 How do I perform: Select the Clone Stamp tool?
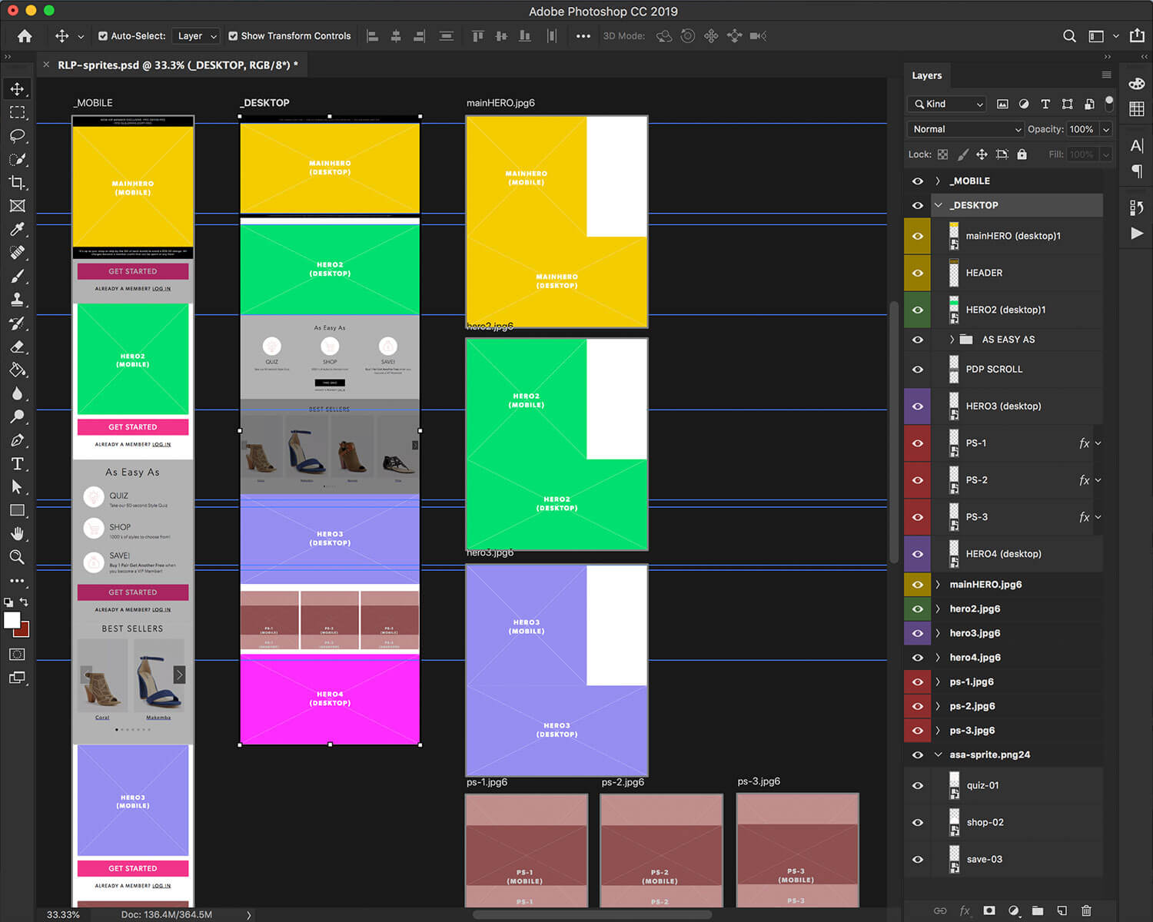tap(17, 300)
